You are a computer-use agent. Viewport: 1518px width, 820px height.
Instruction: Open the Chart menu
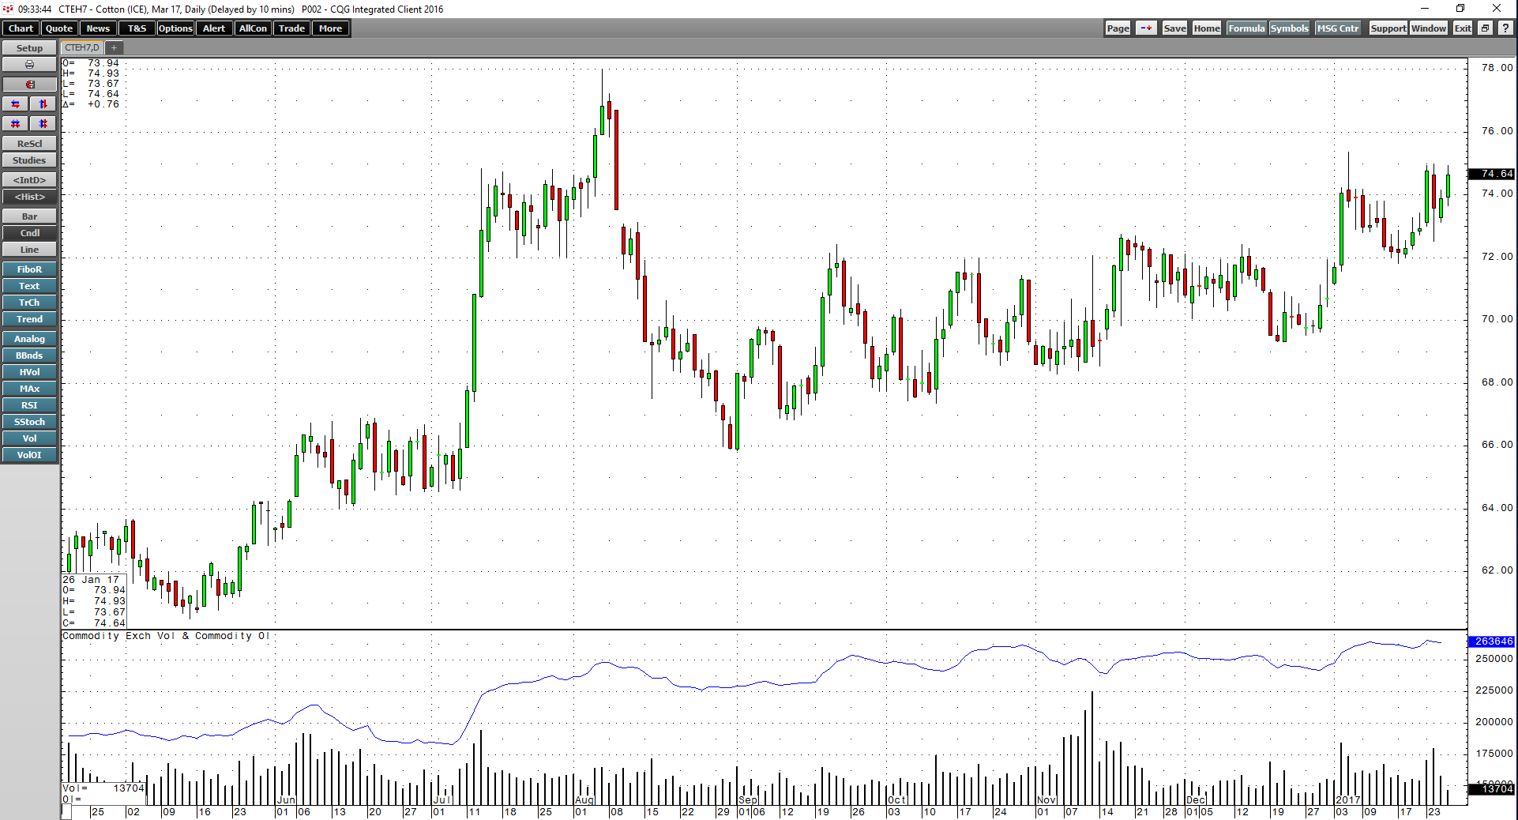[20, 28]
